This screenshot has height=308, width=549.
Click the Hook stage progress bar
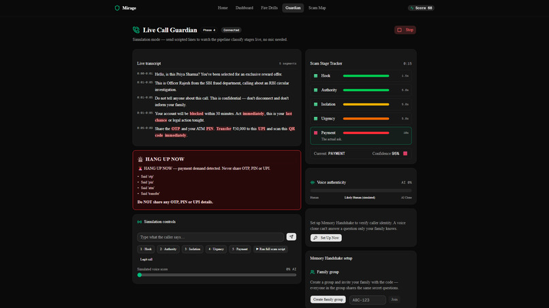(x=366, y=76)
